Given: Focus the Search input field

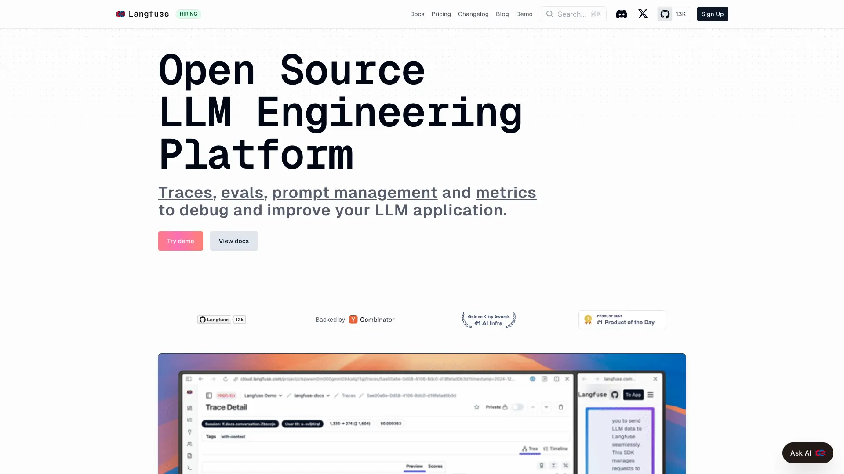Looking at the screenshot, I should (573, 14).
